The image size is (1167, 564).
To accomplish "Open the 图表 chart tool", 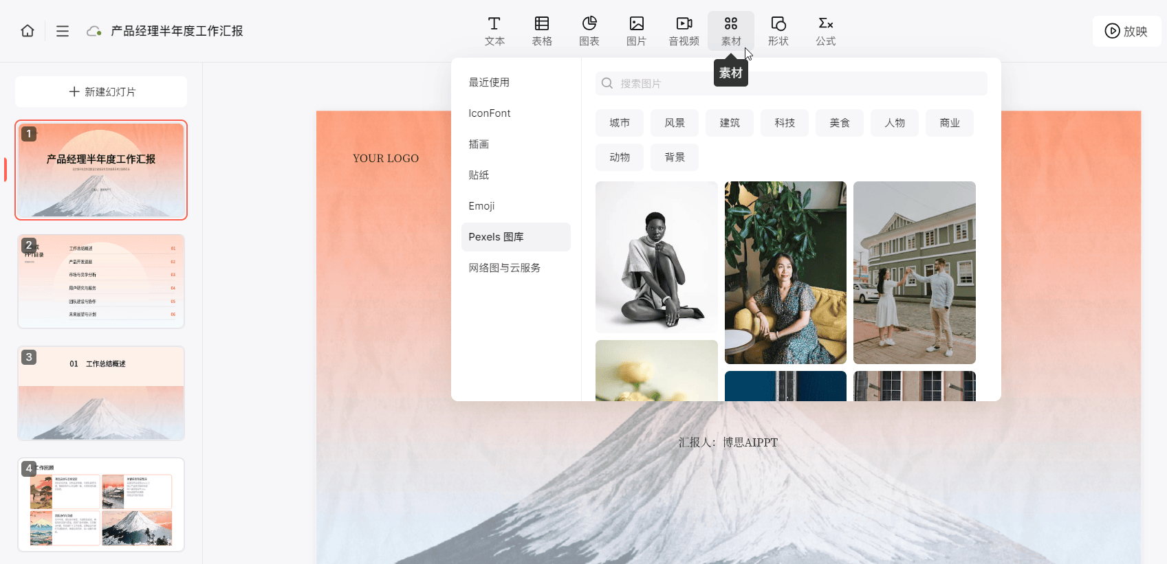I will [589, 31].
